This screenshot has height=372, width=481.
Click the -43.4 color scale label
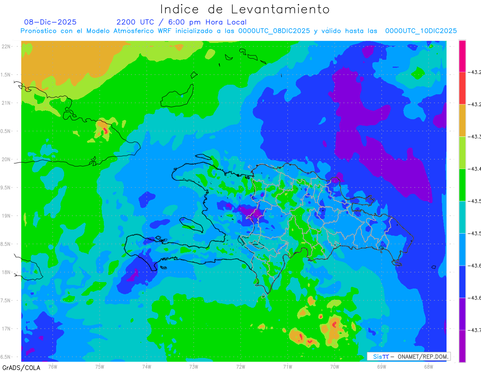coord(475,169)
